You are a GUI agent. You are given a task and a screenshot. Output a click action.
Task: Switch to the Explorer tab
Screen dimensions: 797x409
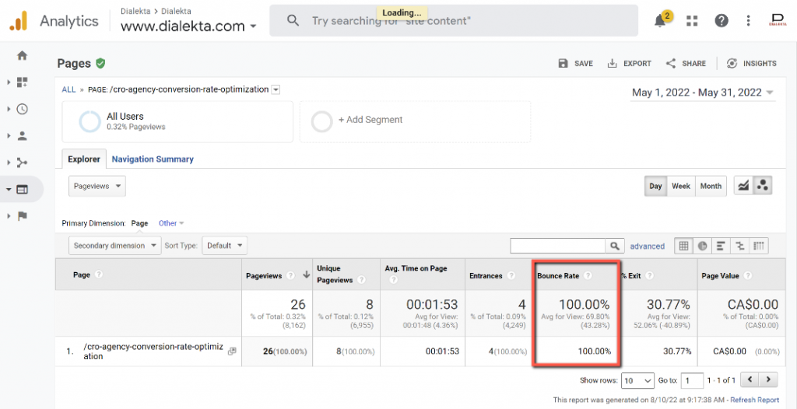point(84,159)
